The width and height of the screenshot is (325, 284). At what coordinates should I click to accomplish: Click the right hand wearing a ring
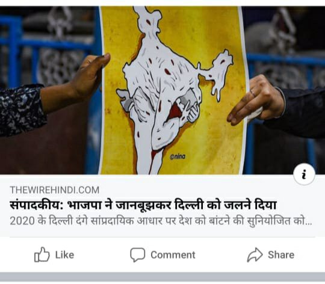256,99
